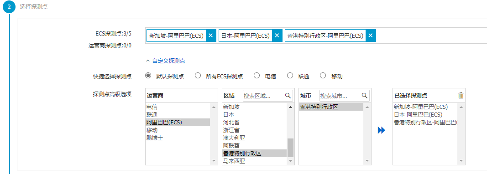The height and width of the screenshot is (174, 487).
Task: Select 移动 in the 运营商 list
Action: 178,130
